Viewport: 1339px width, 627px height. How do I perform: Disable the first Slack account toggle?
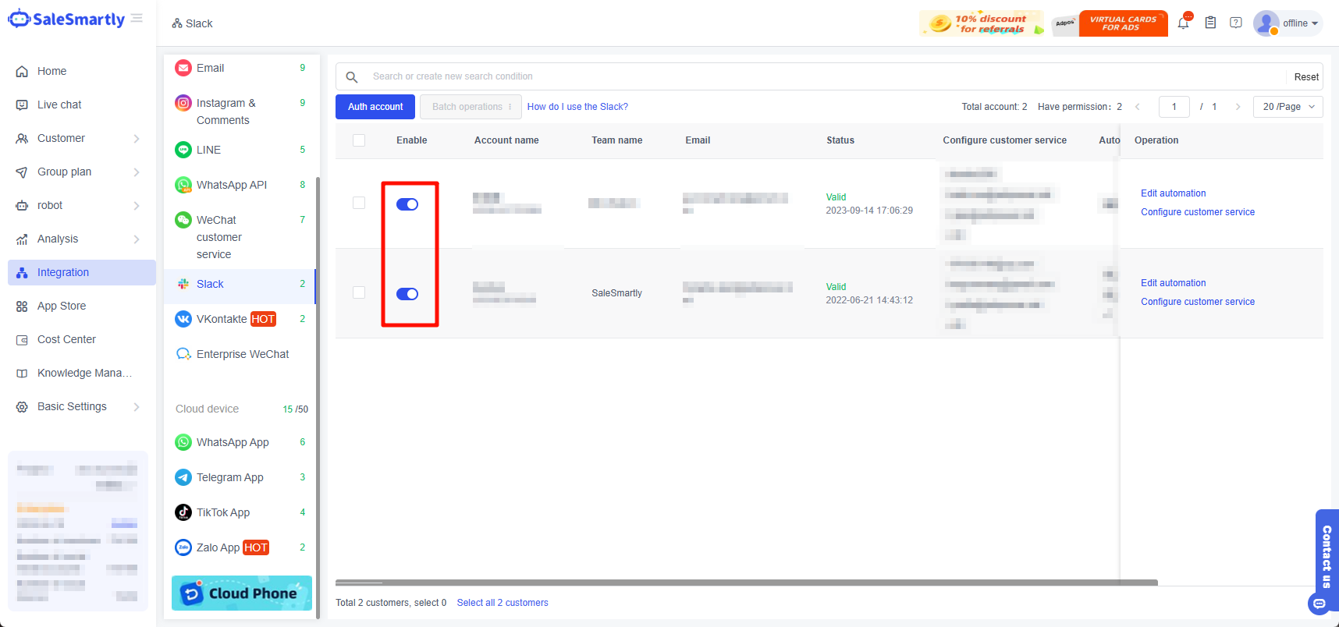pyautogui.click(x=407, y=204)
